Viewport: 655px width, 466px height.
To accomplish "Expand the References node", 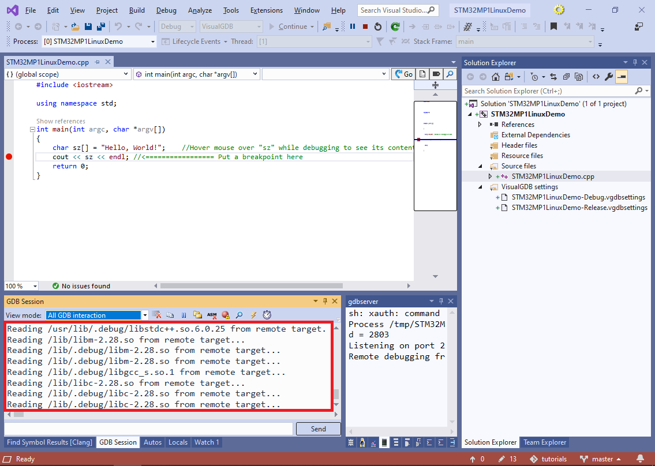I will [x=480, y=125].
